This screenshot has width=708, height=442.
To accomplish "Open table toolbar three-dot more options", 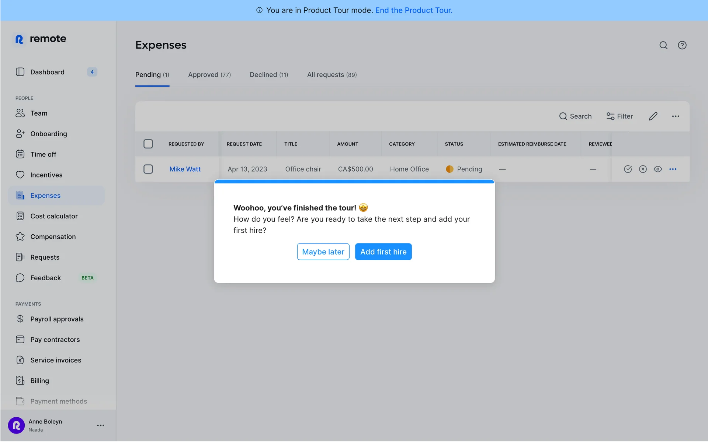I will tap(675, 116).
